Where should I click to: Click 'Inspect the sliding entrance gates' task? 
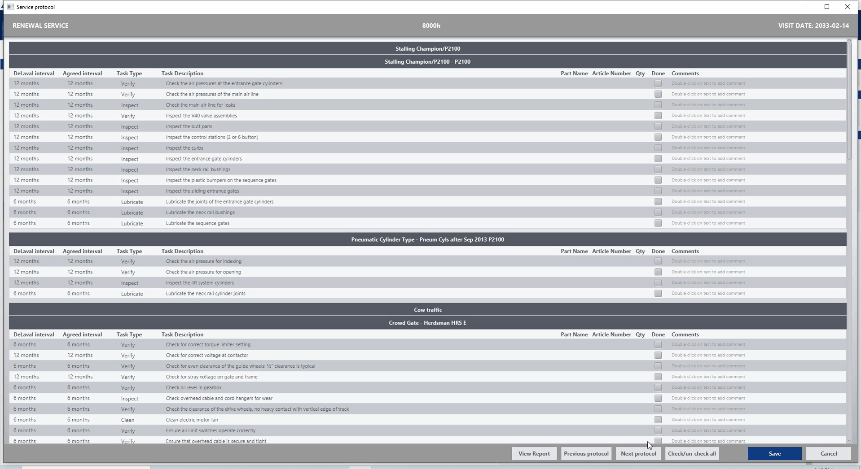[x=202, y=191]
